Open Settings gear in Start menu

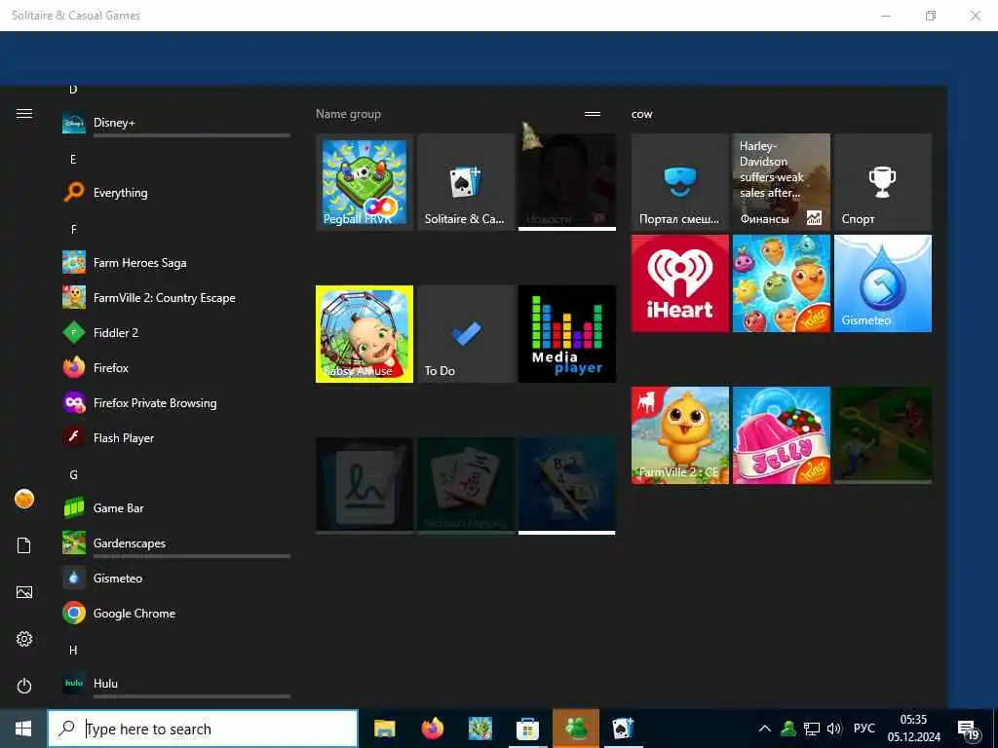click(24, 639)
